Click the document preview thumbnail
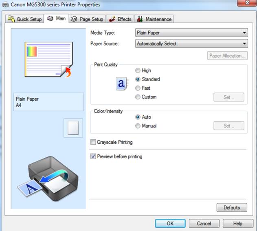This screenshot has width=257, height=231. [x=48, y=59]
